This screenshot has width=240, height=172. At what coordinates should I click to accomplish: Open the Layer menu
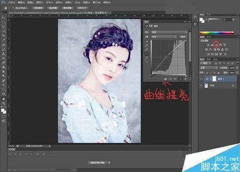coord(40,2)
